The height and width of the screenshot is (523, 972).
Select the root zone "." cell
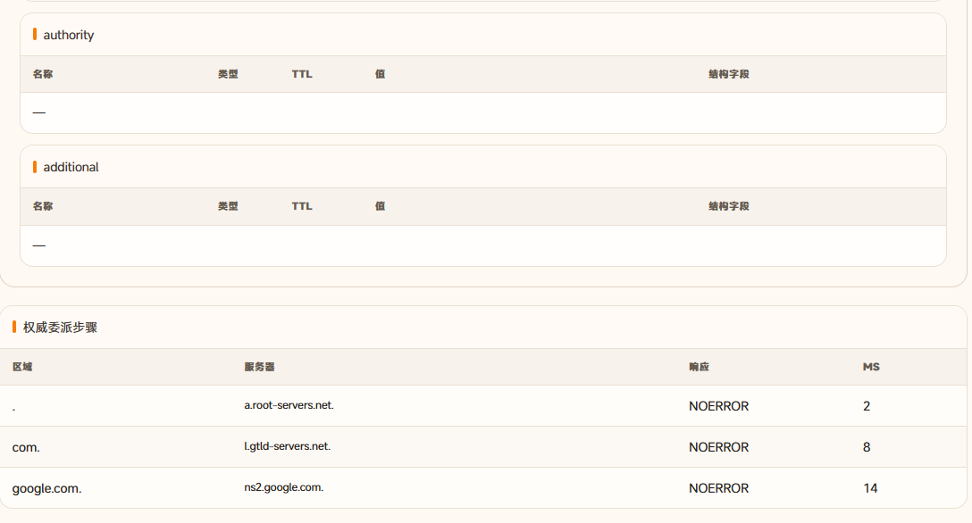pyautogui.click(x=13, y=409)
